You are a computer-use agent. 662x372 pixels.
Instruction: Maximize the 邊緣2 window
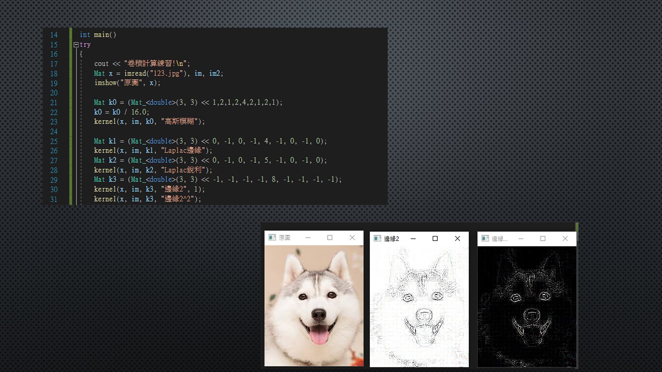pyautogui.click(x=435, y=238)
